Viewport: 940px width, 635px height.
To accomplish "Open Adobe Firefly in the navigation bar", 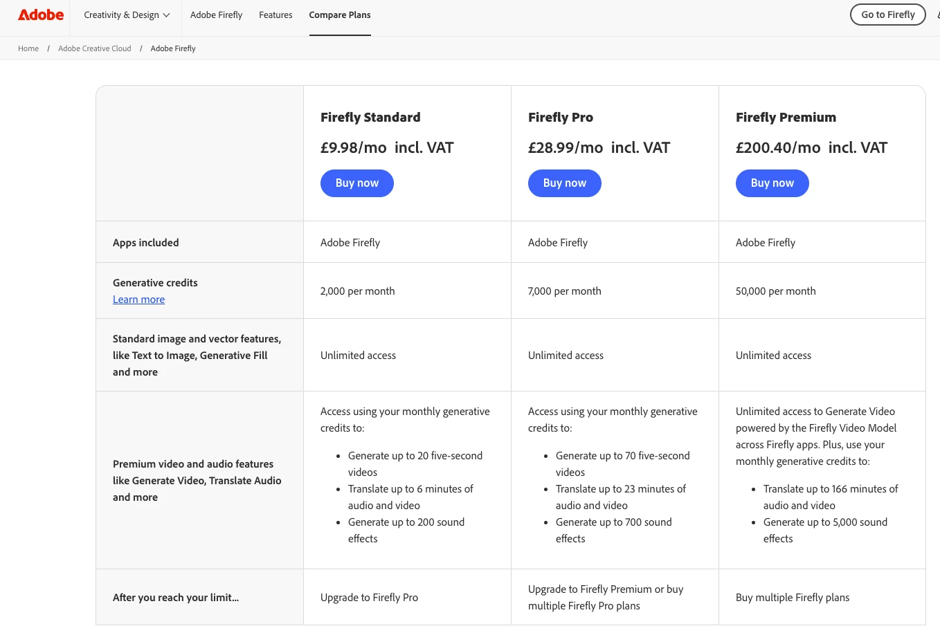I will coord(216,15).
